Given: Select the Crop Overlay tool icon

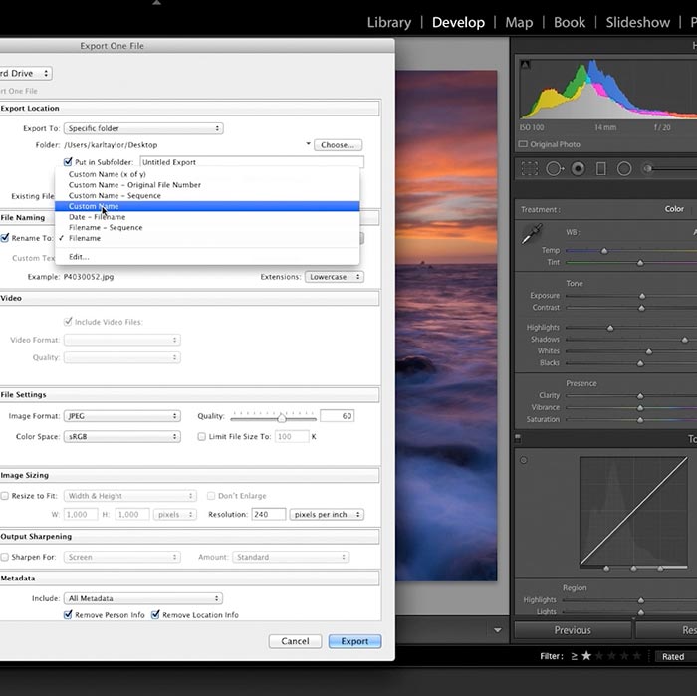Looking at the screenshot, I should coord(529,169).
